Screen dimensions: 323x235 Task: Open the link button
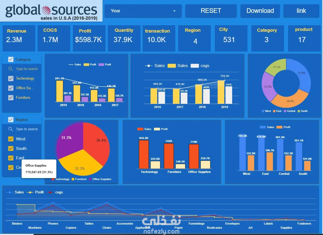point(301,11)
